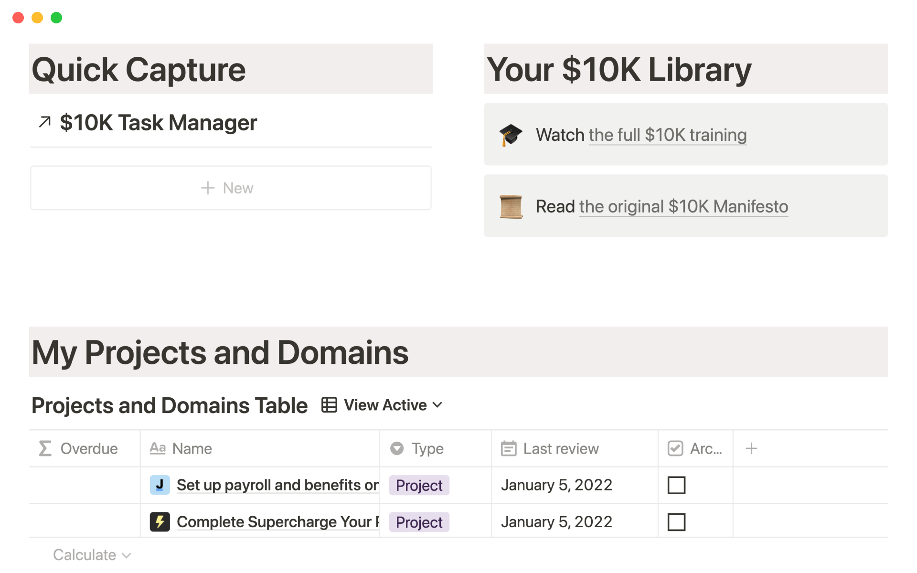This screenshot has width=917, height=573.
Task: Click the Project tag in the first row
Action: [x=419, y=485]
